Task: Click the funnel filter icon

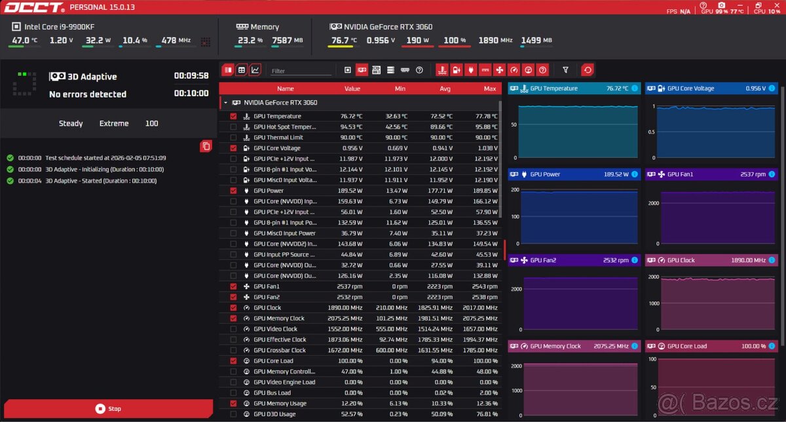Action: pos(565,69)
